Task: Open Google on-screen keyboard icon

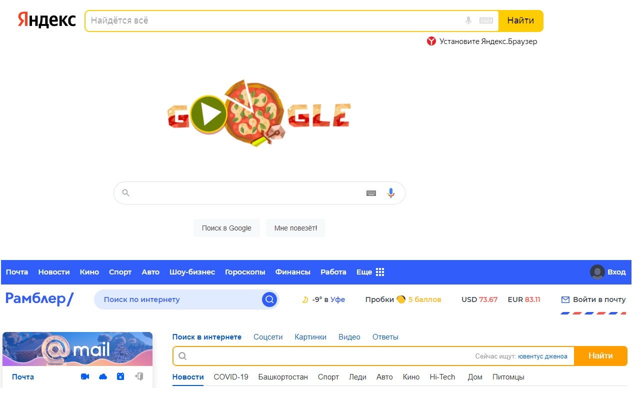Action: coord(371,193)
